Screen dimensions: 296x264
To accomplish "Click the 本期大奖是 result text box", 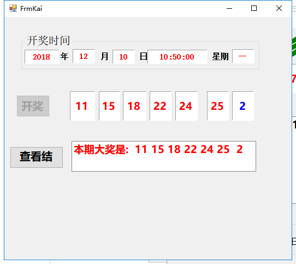I will point(164,156).
